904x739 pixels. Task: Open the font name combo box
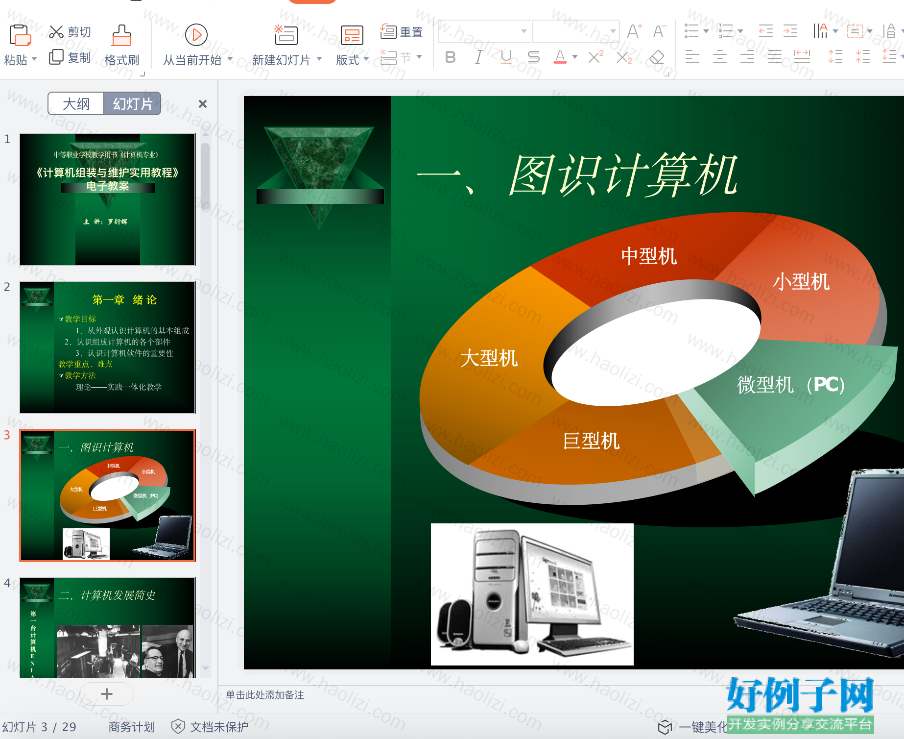(484, 31)
